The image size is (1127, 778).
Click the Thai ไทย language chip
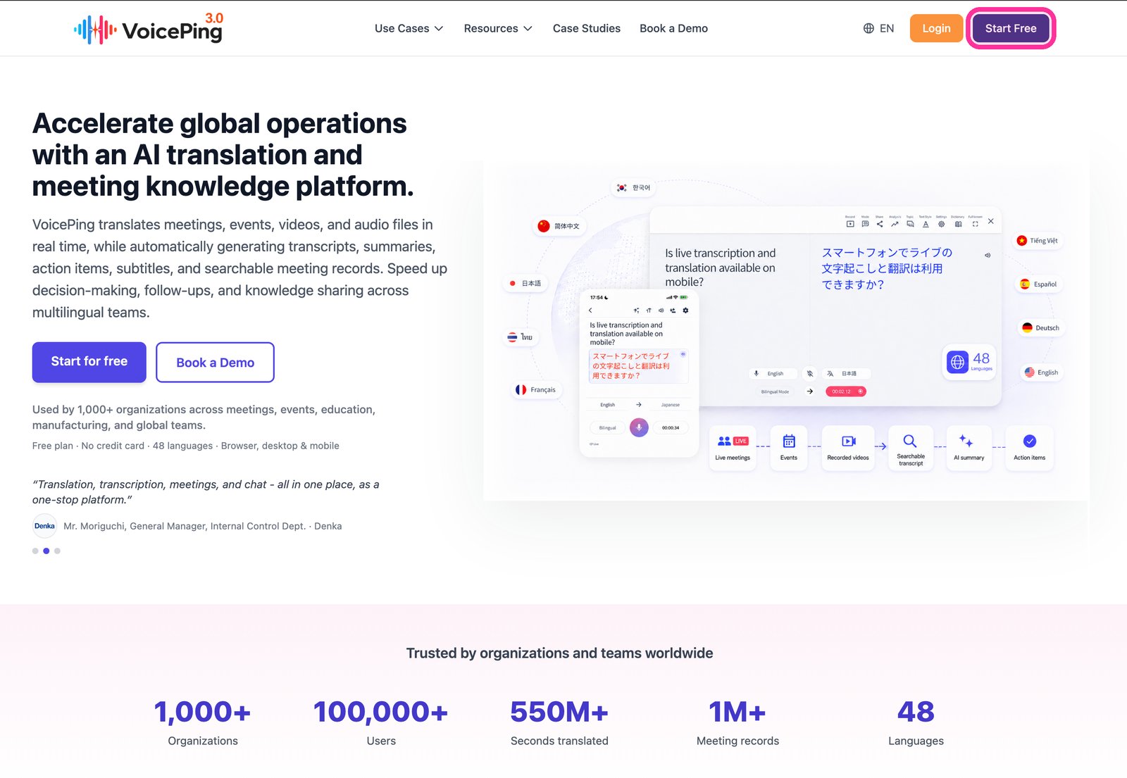521,337
